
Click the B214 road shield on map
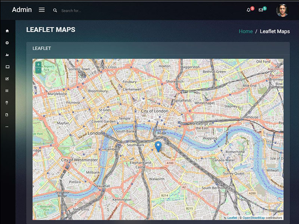164,195
